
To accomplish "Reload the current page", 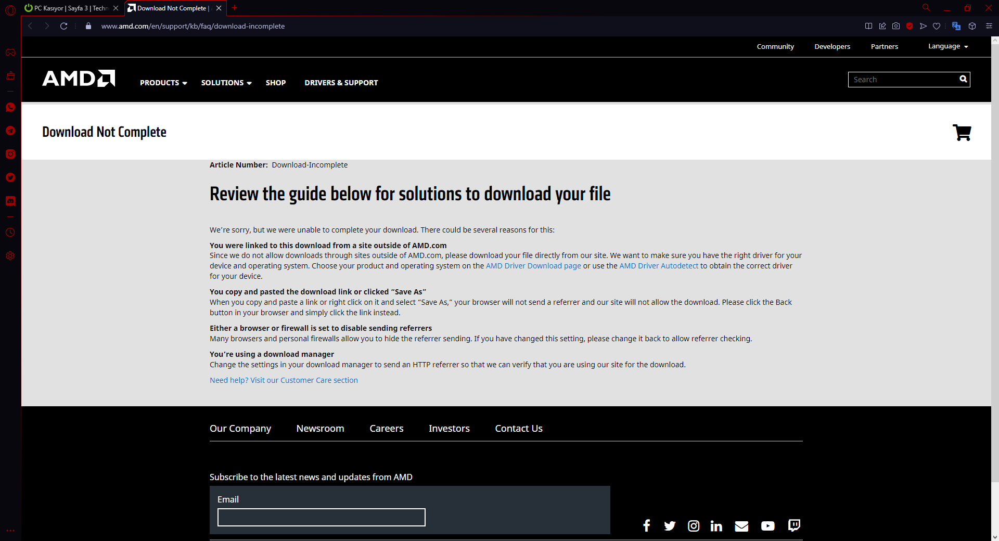I will click(x=63, y=26).
